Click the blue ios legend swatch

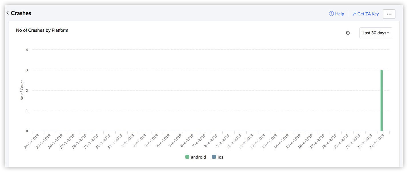[x=214, y=157]
